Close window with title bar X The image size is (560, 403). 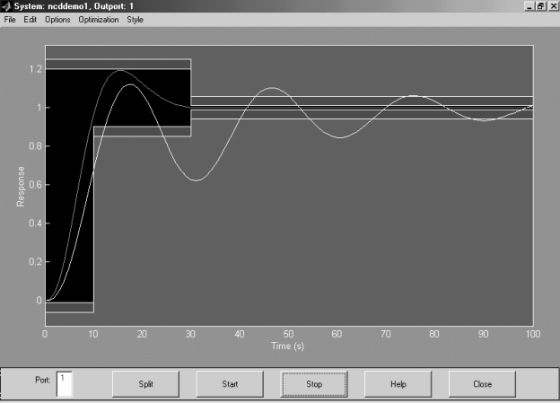tap(553, 6)
